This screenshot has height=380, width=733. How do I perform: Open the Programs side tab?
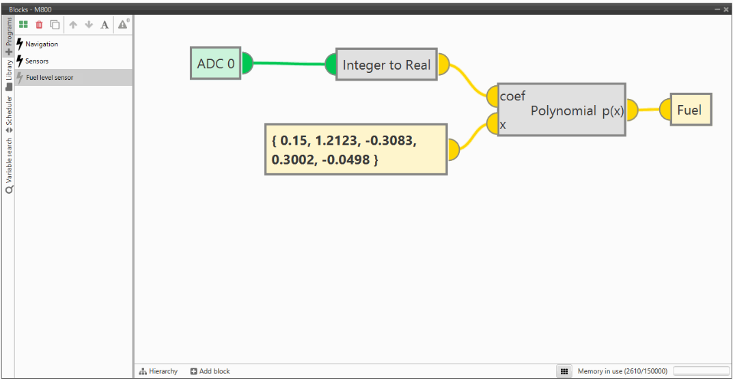click(8, 35)
